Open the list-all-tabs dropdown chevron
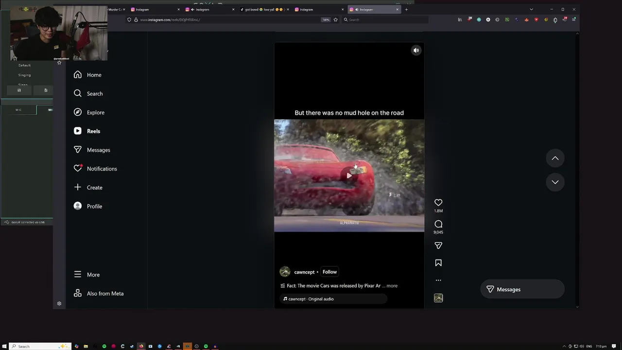 [531, 9]
